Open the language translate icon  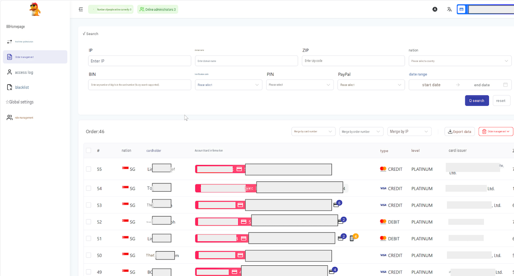tap(449, 9)
